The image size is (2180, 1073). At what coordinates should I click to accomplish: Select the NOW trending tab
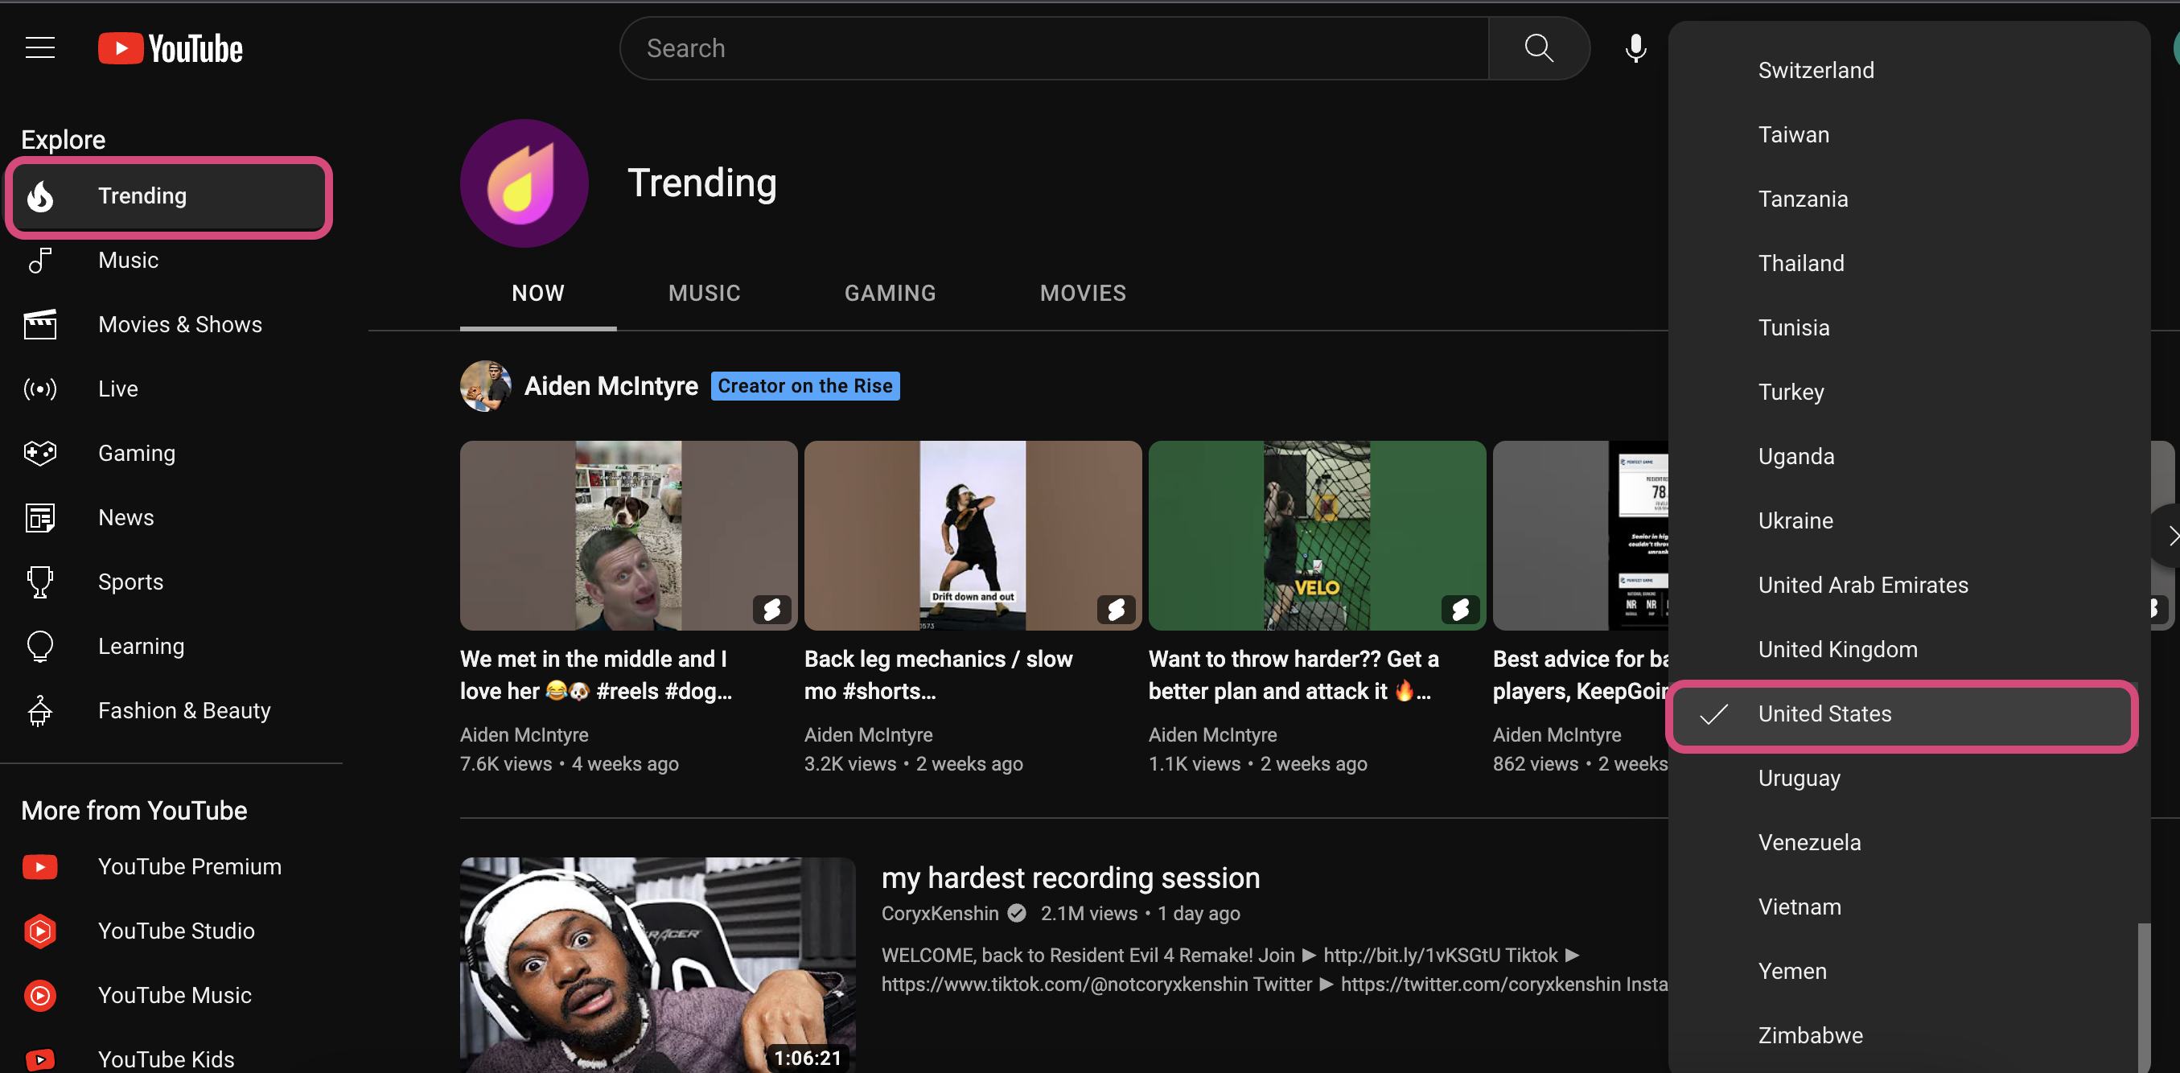538,294
